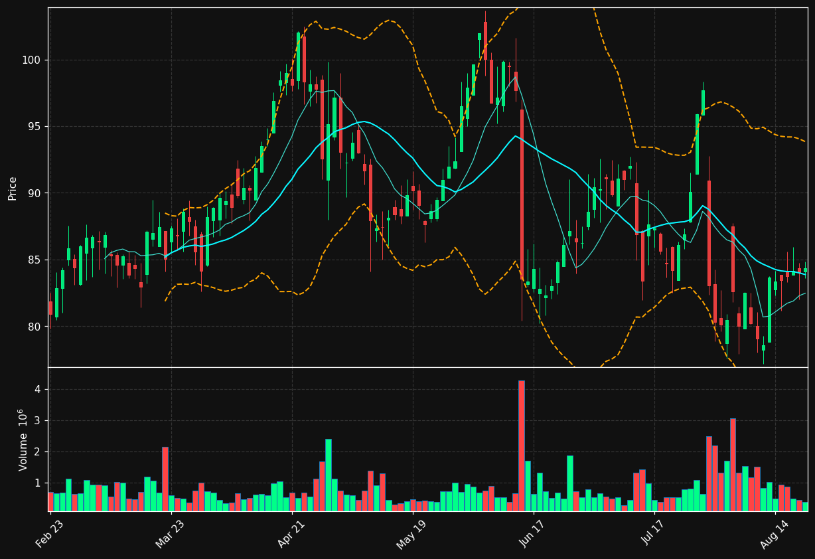Click the 'Jul 17' date label
This screenshot has height=559, width=815.
pos(654,534)
